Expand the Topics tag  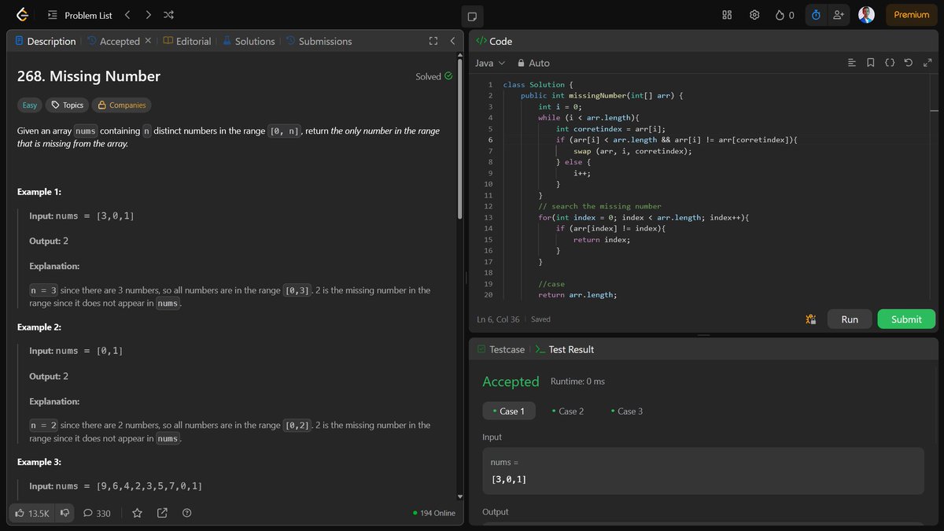pyautogui.click(x=67, y=105)
